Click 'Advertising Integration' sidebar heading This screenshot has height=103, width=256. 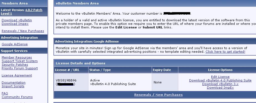[19, 38]
